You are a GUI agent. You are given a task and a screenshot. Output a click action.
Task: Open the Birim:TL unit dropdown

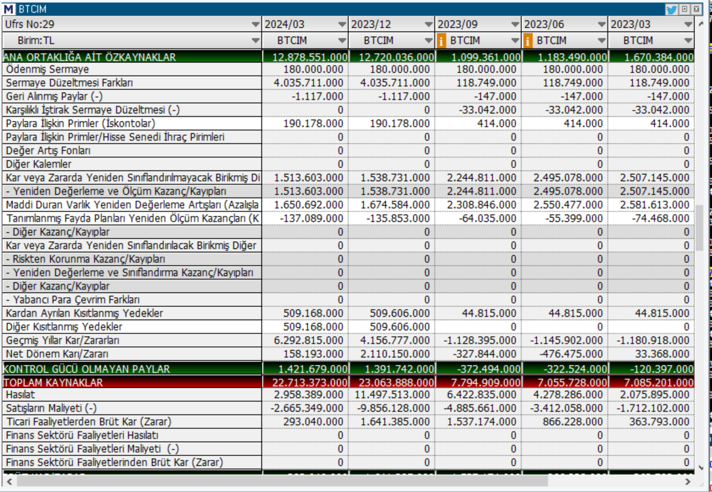256,41
